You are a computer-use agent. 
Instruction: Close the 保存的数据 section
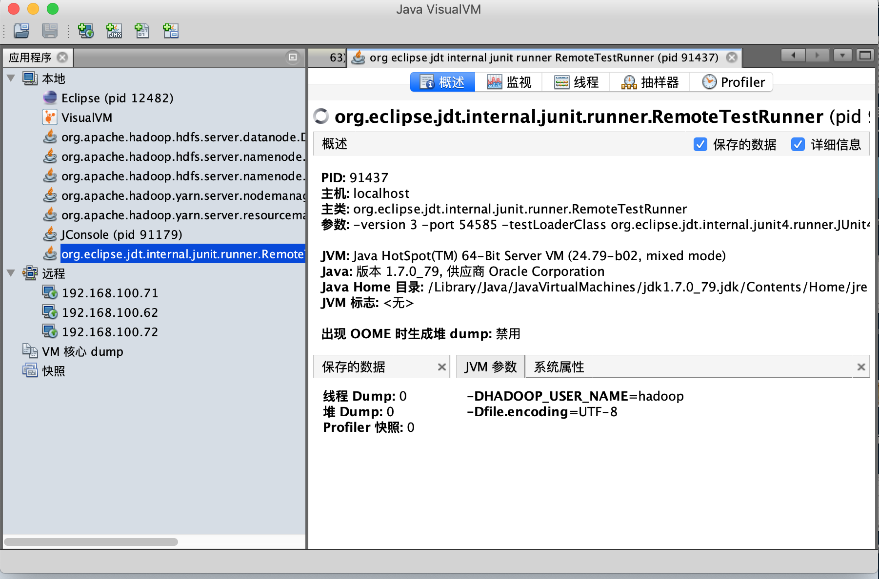click(x=442, y=367)
